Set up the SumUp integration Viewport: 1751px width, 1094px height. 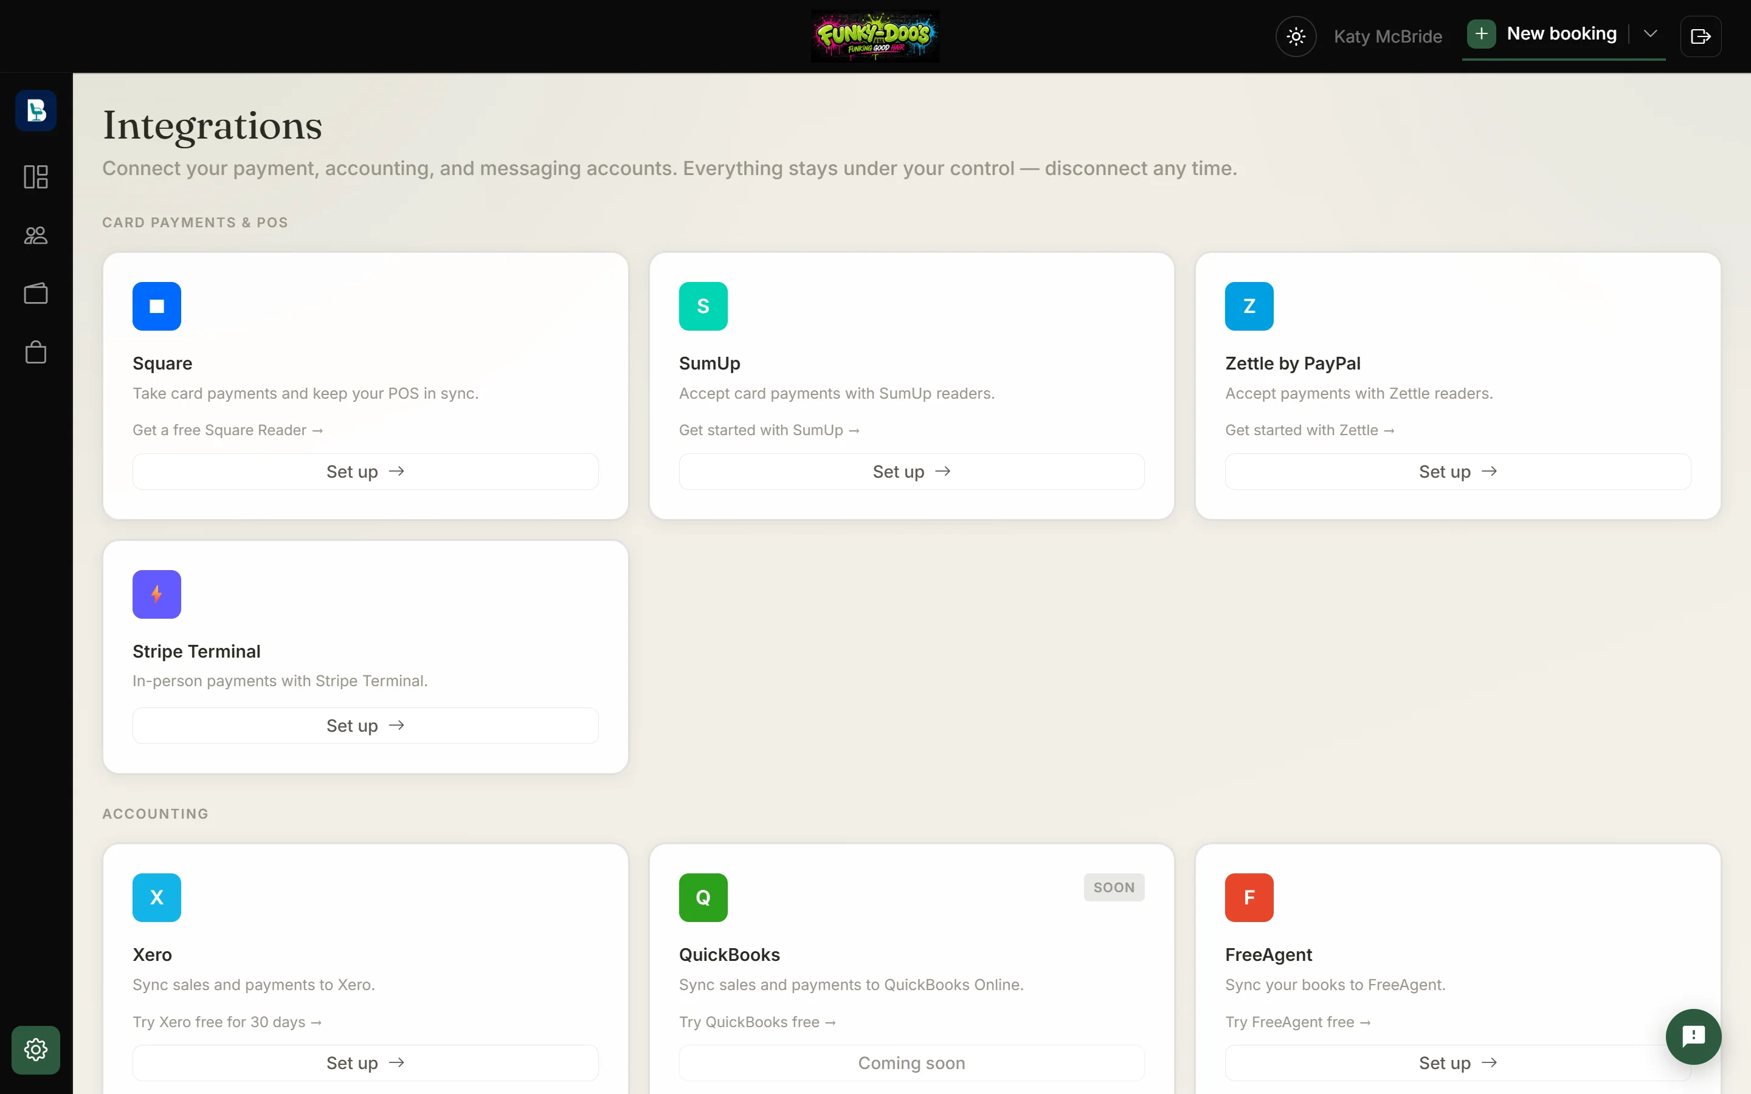pos(912,472)
